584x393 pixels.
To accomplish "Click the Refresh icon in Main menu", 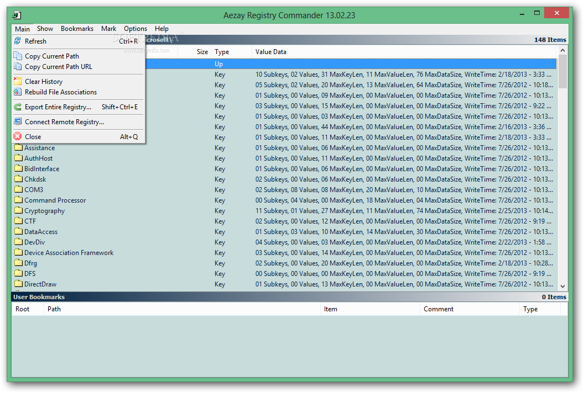I will point(18,41).
